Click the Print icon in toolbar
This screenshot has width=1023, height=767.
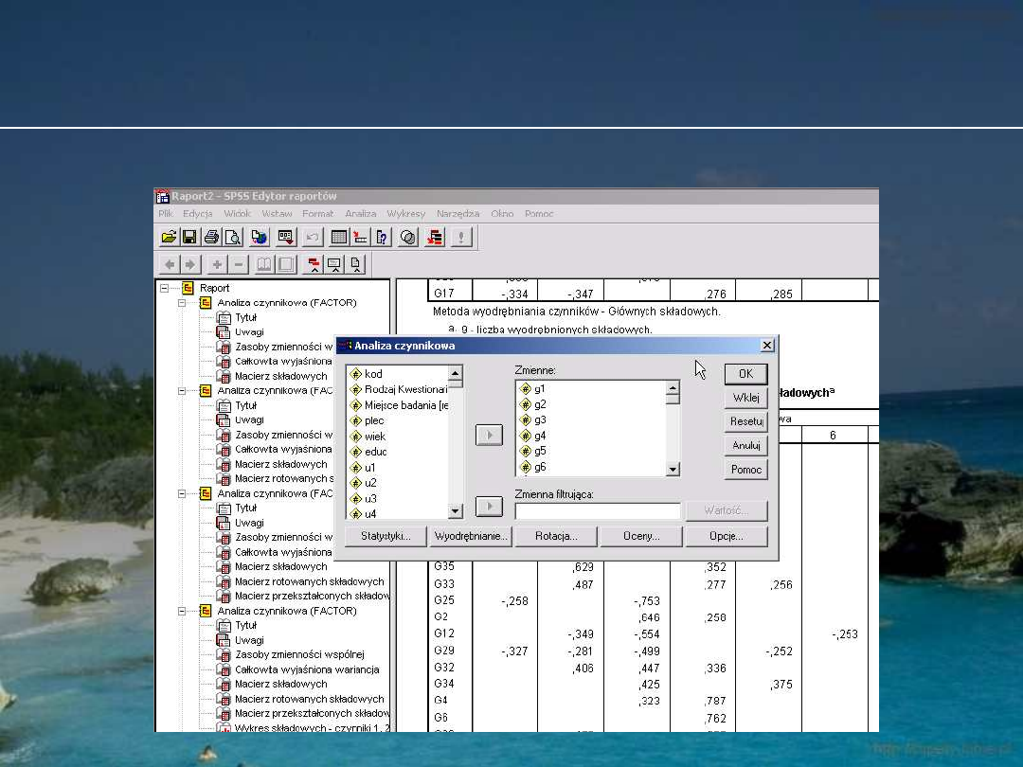(x=211, y=238)
